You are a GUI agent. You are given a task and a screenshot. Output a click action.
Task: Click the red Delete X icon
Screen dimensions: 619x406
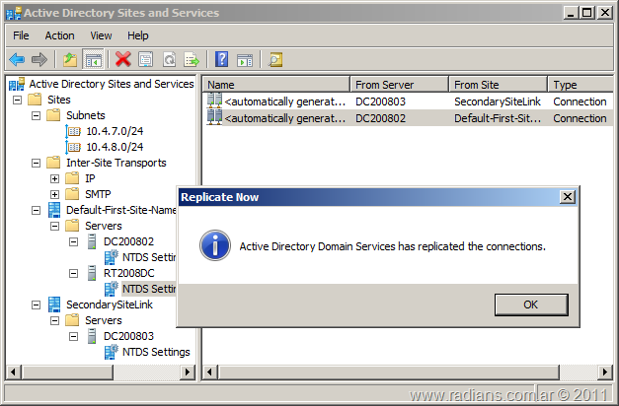(x=123, y=60)
